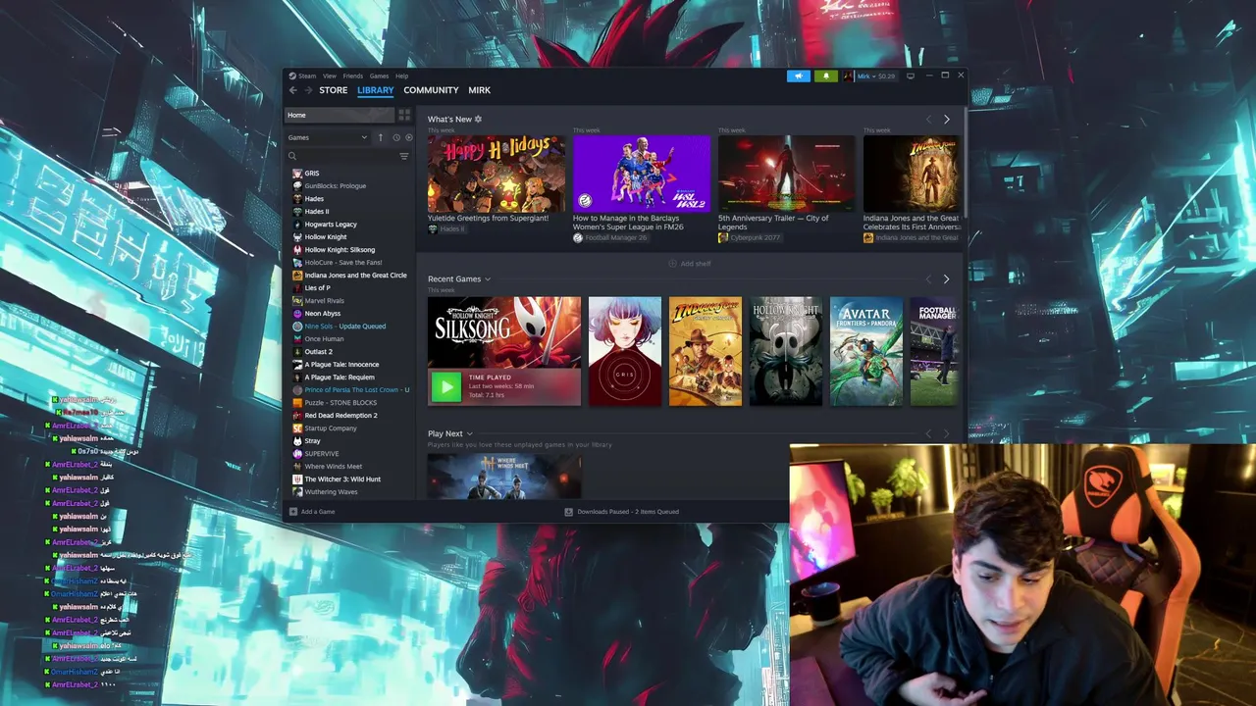Open the announcements megaphone button

point(799,76)
